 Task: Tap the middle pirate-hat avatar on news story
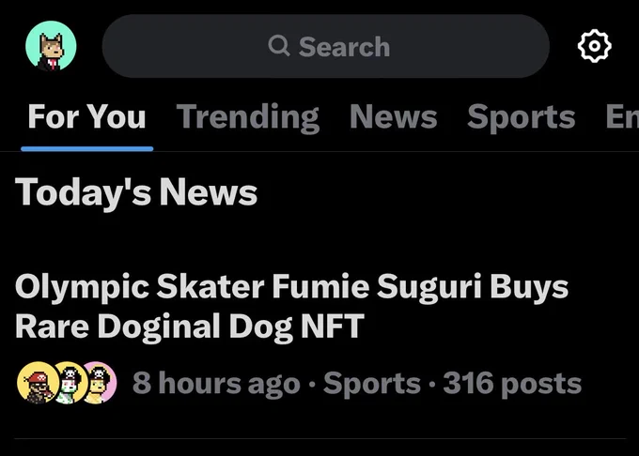(71, 383)
